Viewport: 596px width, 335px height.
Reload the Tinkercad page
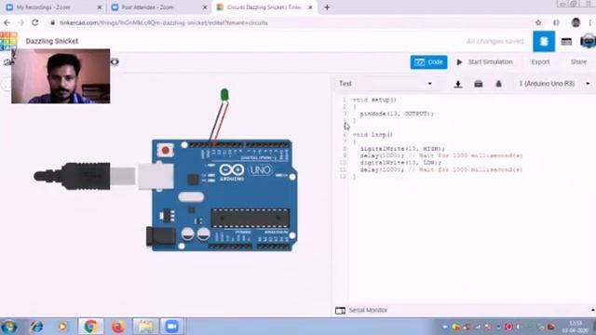click(x=35, y=22)
